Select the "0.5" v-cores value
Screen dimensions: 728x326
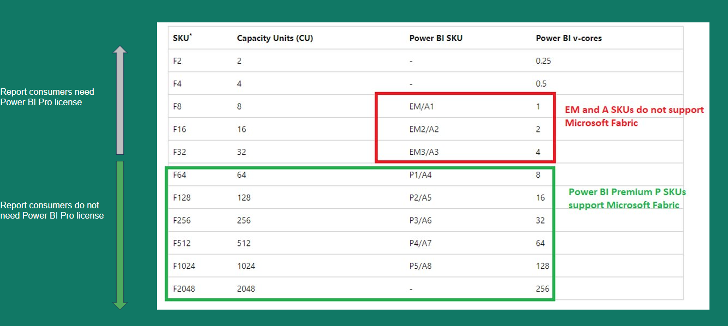(x=541, y=83)
